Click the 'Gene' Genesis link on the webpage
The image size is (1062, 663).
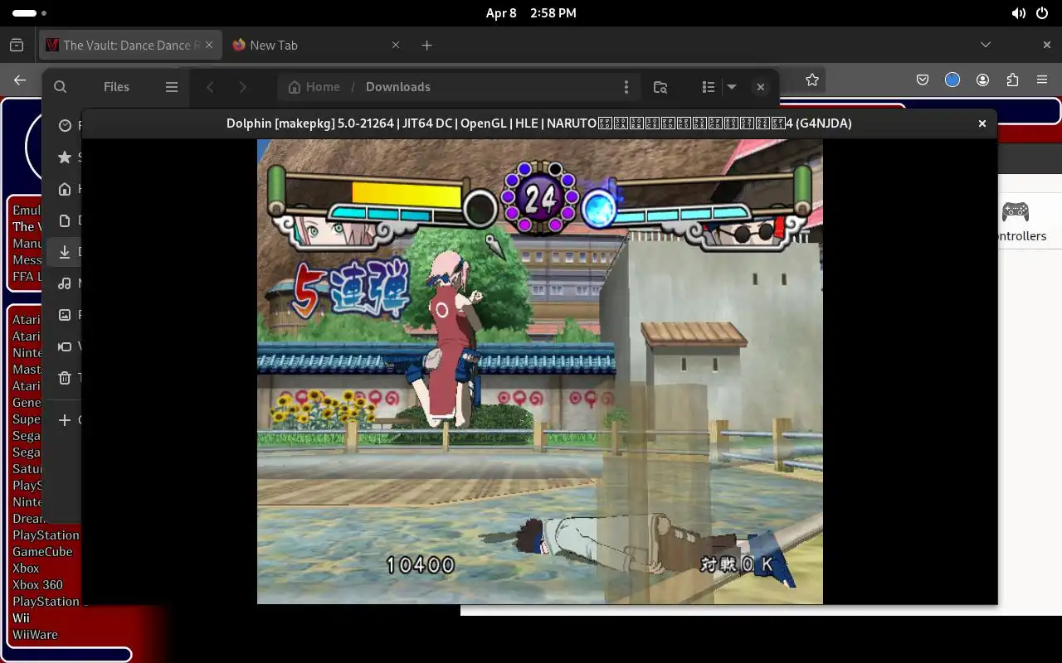pyautogui.click(x=27, y=402)
